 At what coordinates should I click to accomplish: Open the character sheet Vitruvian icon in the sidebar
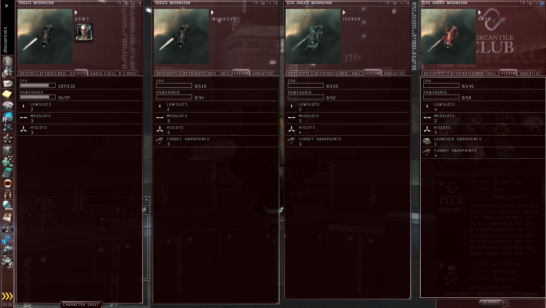pos(7,61)
